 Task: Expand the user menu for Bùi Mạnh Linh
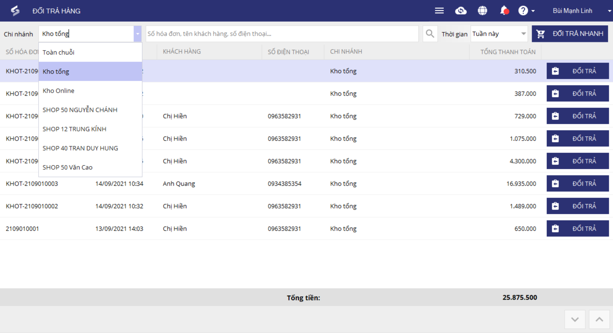pyautogui.click(x=609, y=11)
